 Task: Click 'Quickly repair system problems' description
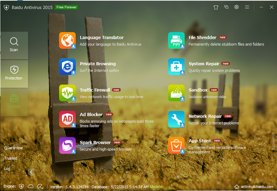[x=214, y=70]
